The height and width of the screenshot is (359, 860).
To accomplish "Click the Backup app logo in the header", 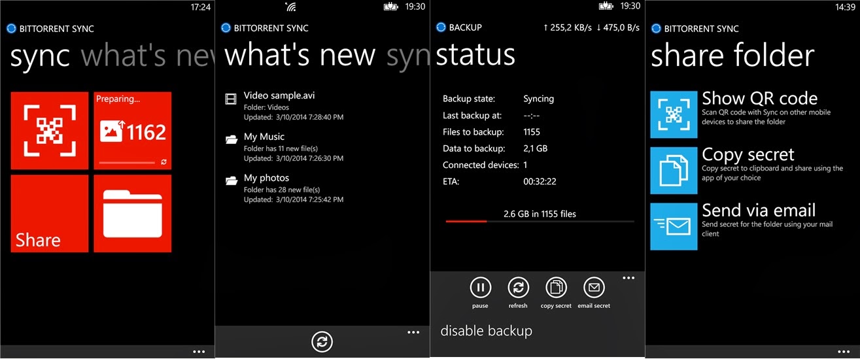I will [x=441, y=27].
